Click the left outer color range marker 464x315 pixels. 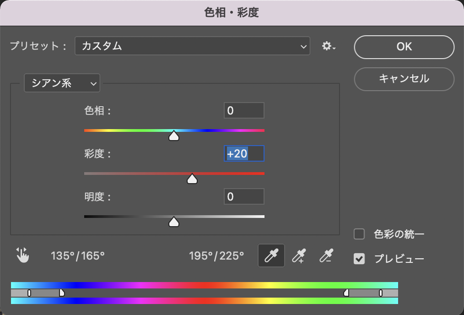coord(29,293)
